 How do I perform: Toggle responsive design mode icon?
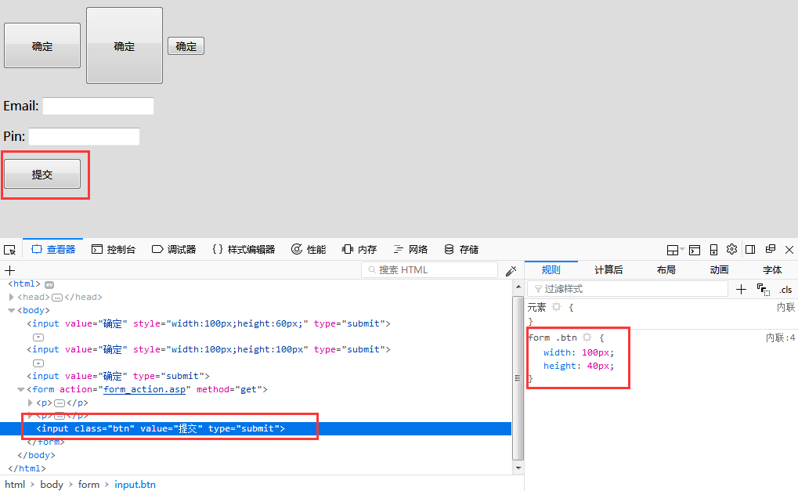pyautogui.click(x=713, y=250)
